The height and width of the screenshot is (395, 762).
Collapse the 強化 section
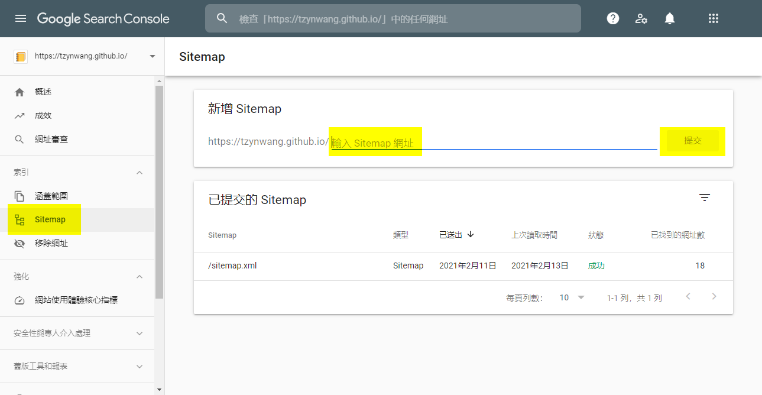[140, 277]
